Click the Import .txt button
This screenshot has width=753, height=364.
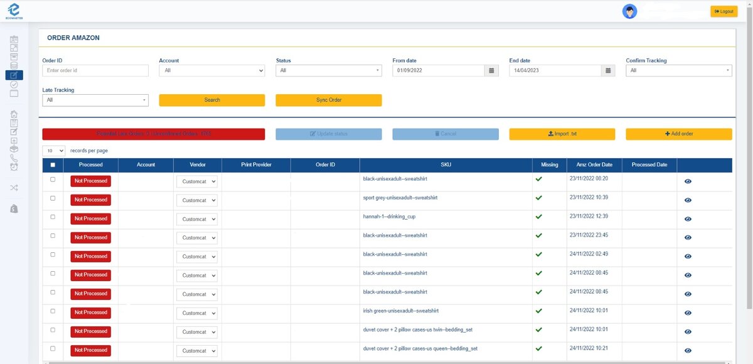coord(562,134)
